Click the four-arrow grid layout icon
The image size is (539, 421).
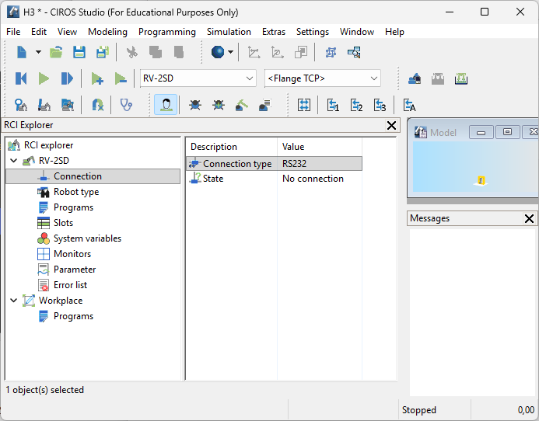coord(304,105)
